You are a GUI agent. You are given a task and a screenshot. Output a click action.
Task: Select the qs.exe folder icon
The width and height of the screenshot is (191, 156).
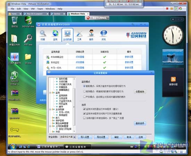click(x=28, y=58)
